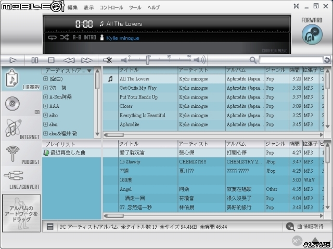Click the compact mode icon in title bar
Viewport: 333px width, 249px height.
tap(296, 6)
